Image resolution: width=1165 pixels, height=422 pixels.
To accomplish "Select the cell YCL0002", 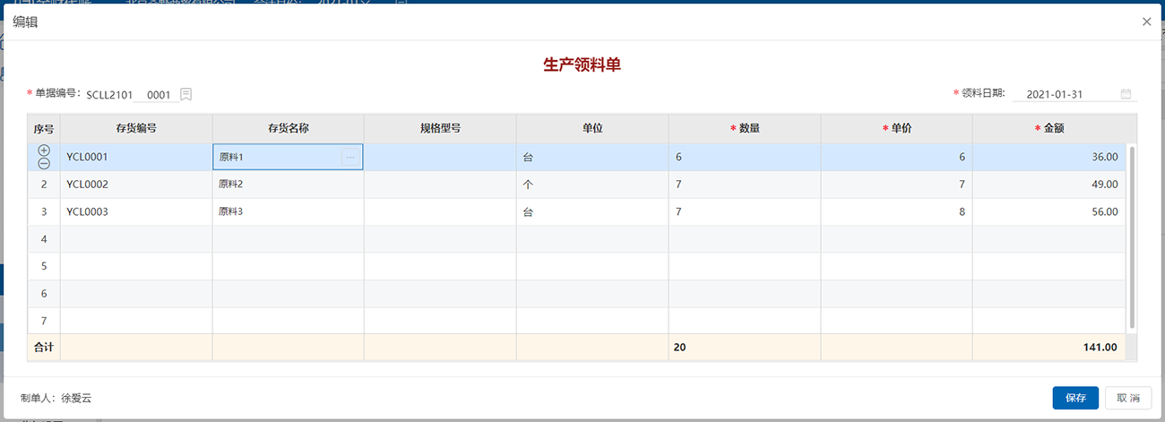I will tap(136, 185).
